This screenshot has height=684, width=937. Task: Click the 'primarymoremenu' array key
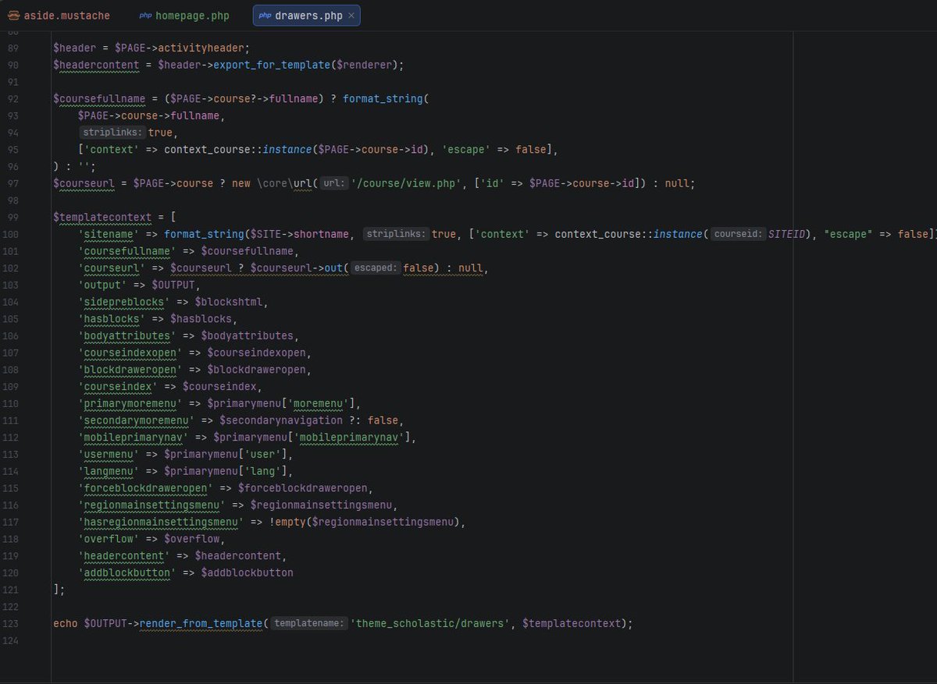point(130,403)
